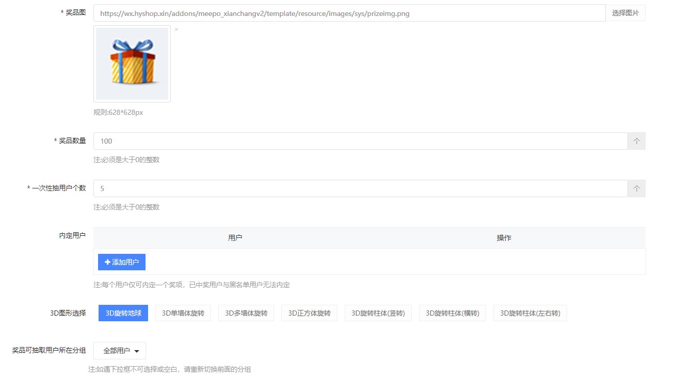676x381 pixels.
Task: Click the 内定用户 label
Action: coord(72,235)
